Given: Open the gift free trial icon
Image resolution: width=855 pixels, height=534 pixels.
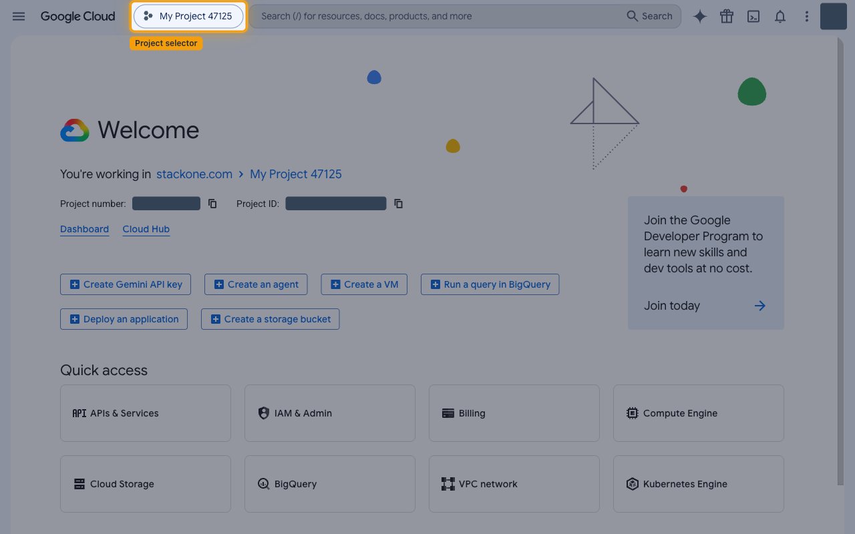Looking at the screenshot, I should pyautogui.click(x=727, y=16).
